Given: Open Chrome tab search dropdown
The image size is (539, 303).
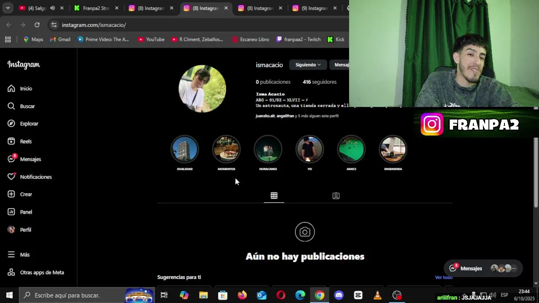Looking at the screenshot, I should pos(8,8).
